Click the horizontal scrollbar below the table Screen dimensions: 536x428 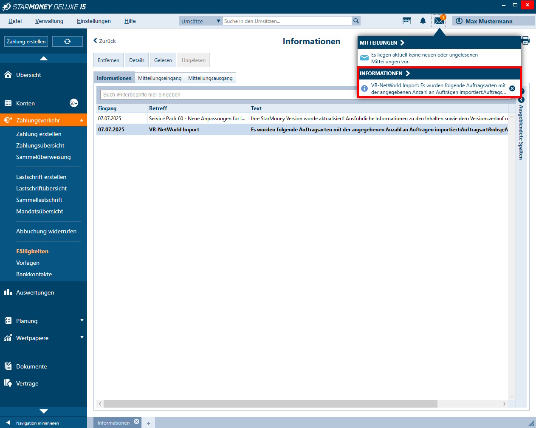point(270,403)
